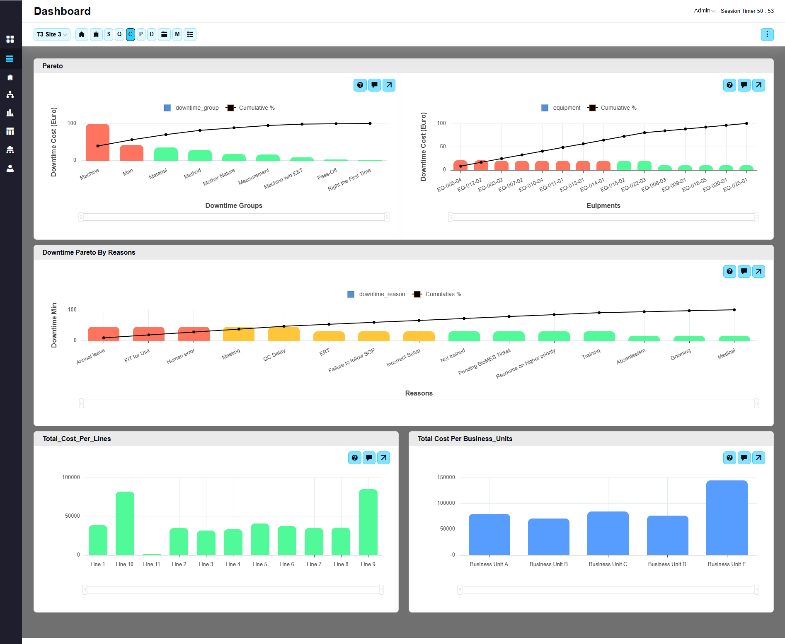The height and width of the screenshot is (644, 785).
Task: Click the Business Unit E bar
Action: [x=727, y=518]
